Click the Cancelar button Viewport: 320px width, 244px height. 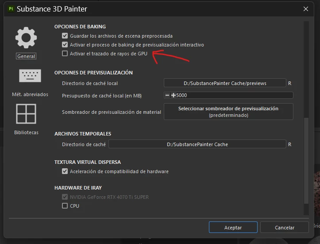pyautogui.click(x=285, y=228)
